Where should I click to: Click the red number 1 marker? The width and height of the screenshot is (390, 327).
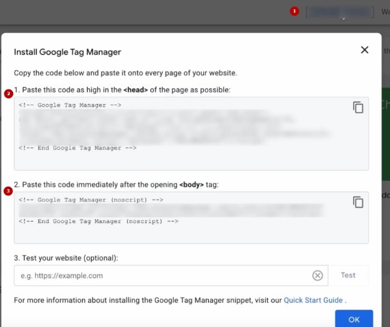[295, 11]
